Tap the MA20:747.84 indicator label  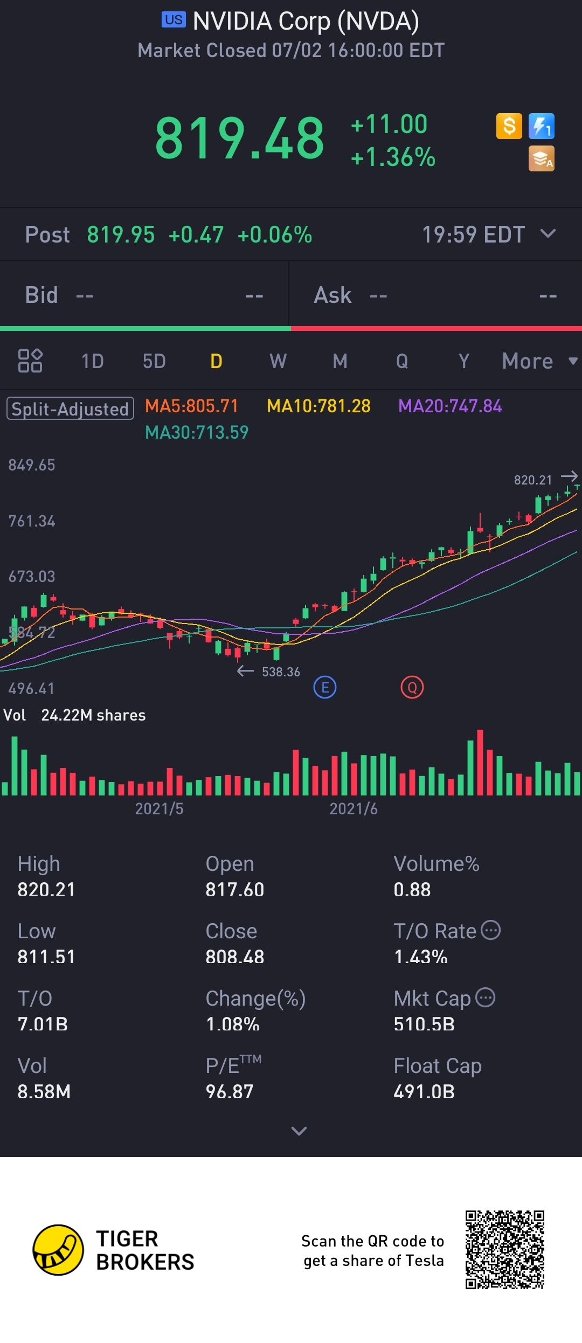(450, 406)
